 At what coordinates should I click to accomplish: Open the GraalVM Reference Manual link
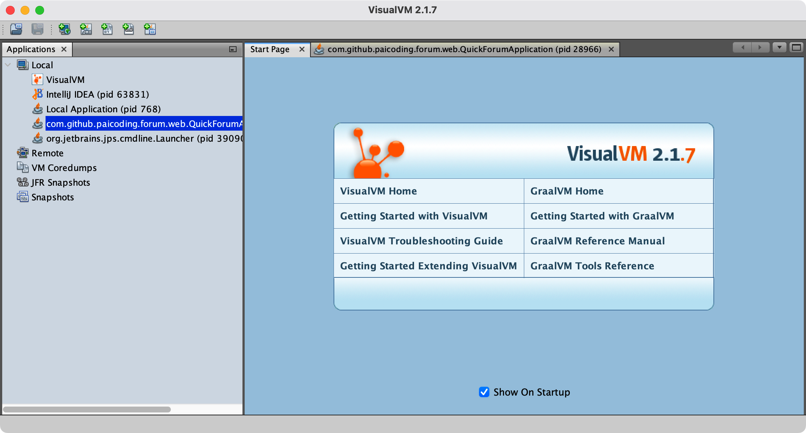click(x=597, y=241)
